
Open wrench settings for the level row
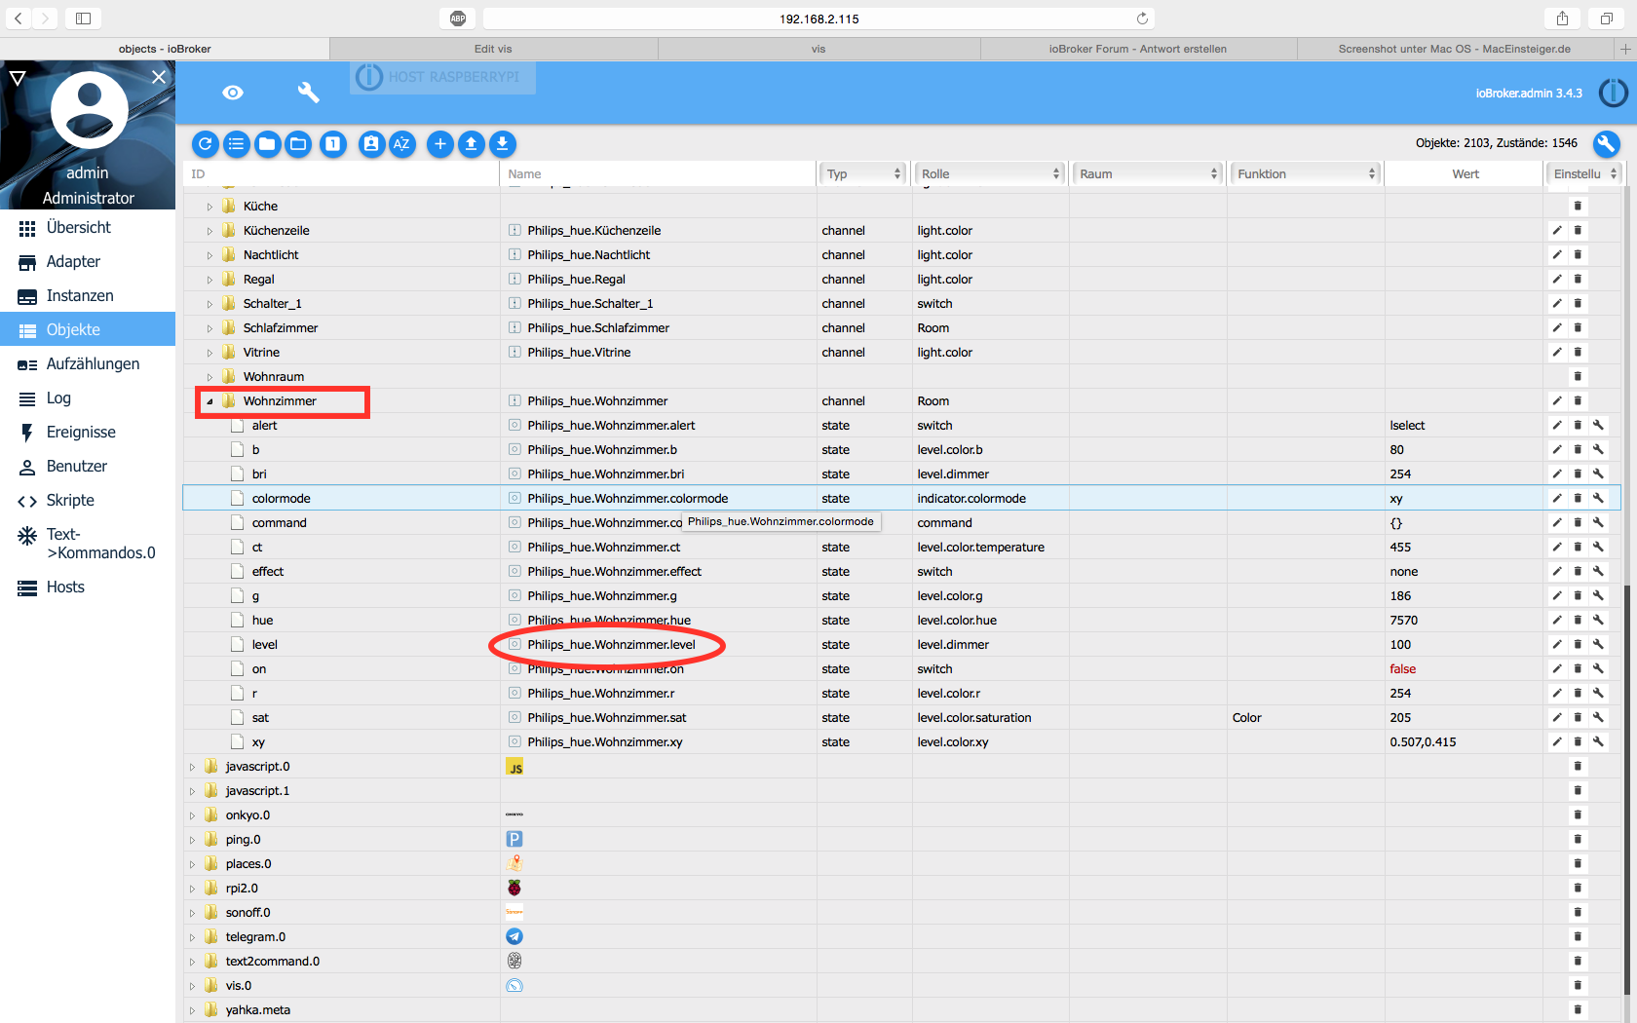tap(1598, 645)
